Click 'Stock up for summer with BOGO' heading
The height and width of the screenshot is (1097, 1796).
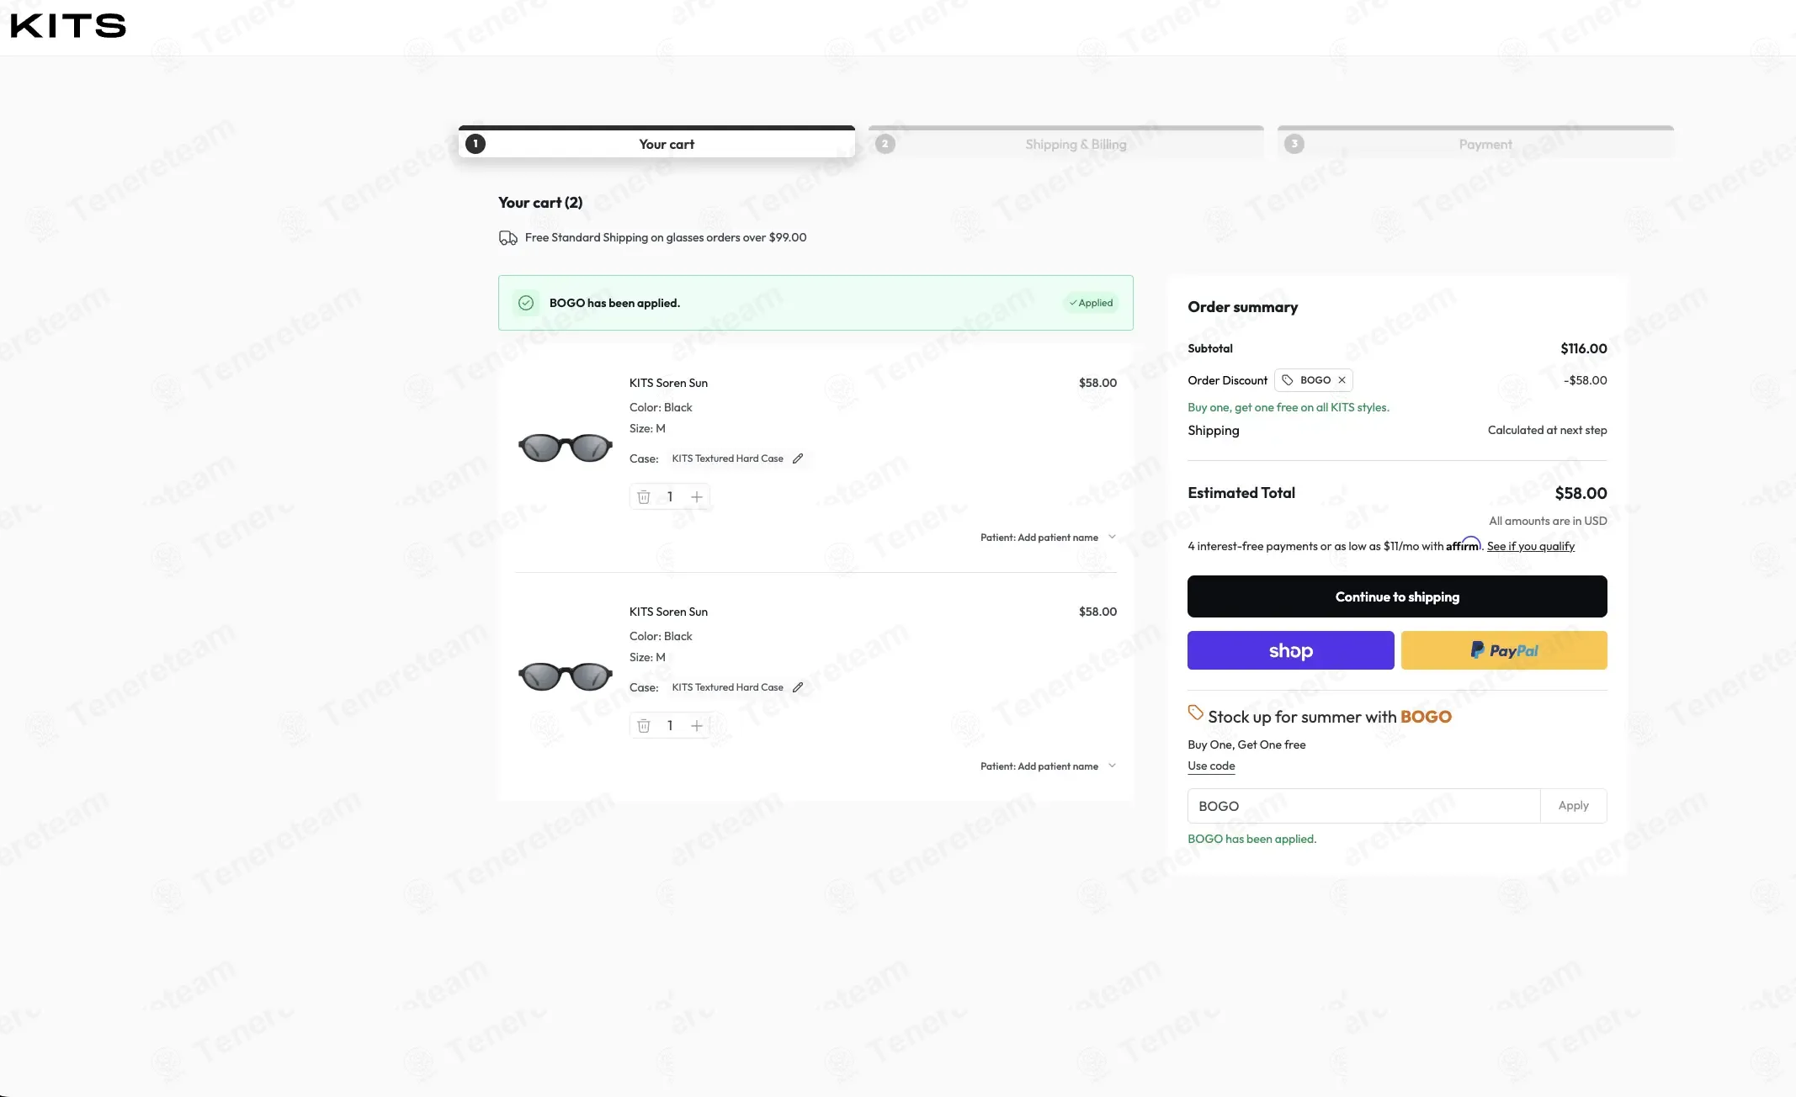tap(1330, 717)
